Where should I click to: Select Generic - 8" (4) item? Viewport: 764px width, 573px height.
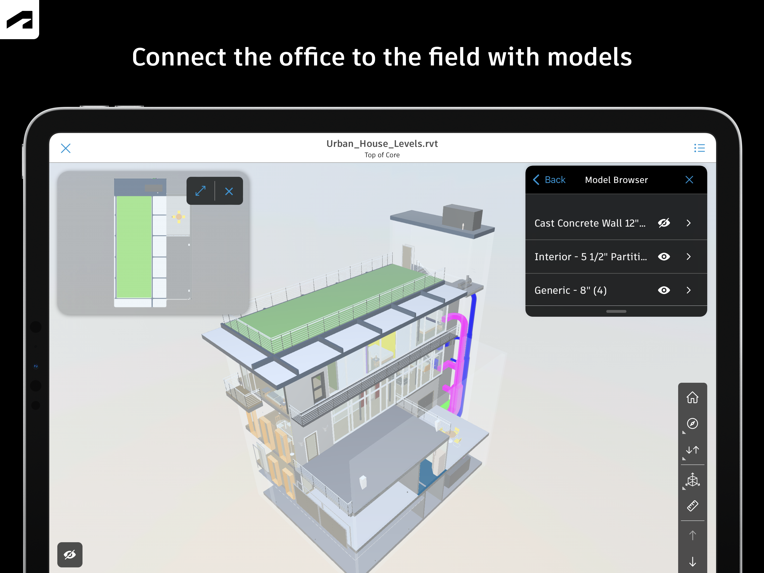[570, 290]
